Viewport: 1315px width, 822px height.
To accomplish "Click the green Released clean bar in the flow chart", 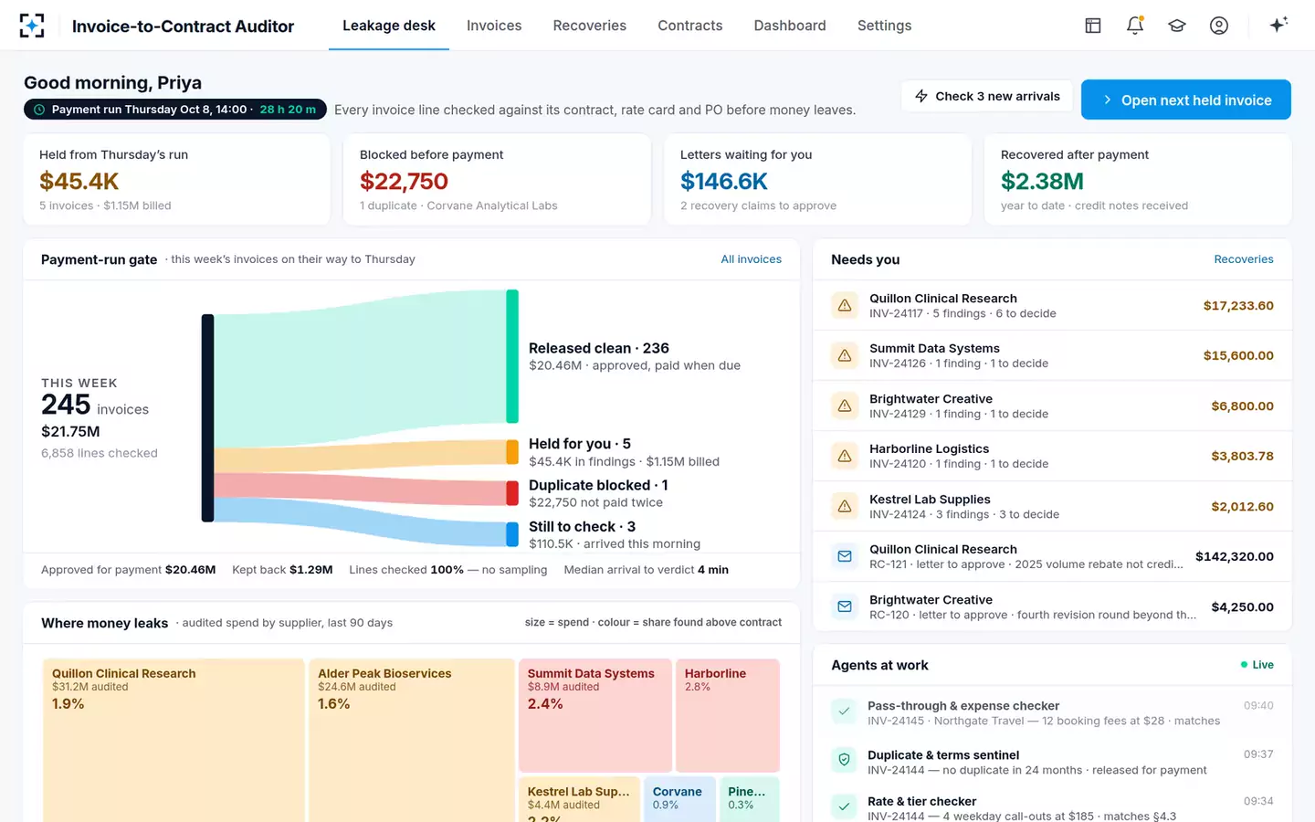I will coord(512,356).
